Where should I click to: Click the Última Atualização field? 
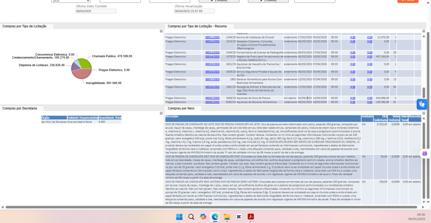tap(194, 11)
